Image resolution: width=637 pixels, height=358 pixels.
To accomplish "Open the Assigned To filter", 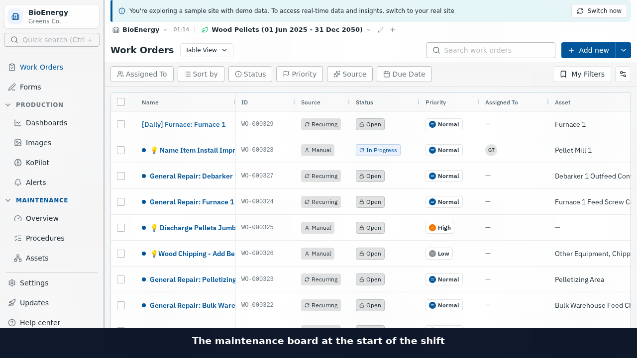I will point(142,74).
